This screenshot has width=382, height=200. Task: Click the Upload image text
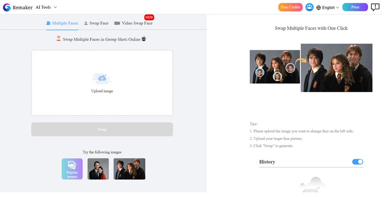point(102,91)
